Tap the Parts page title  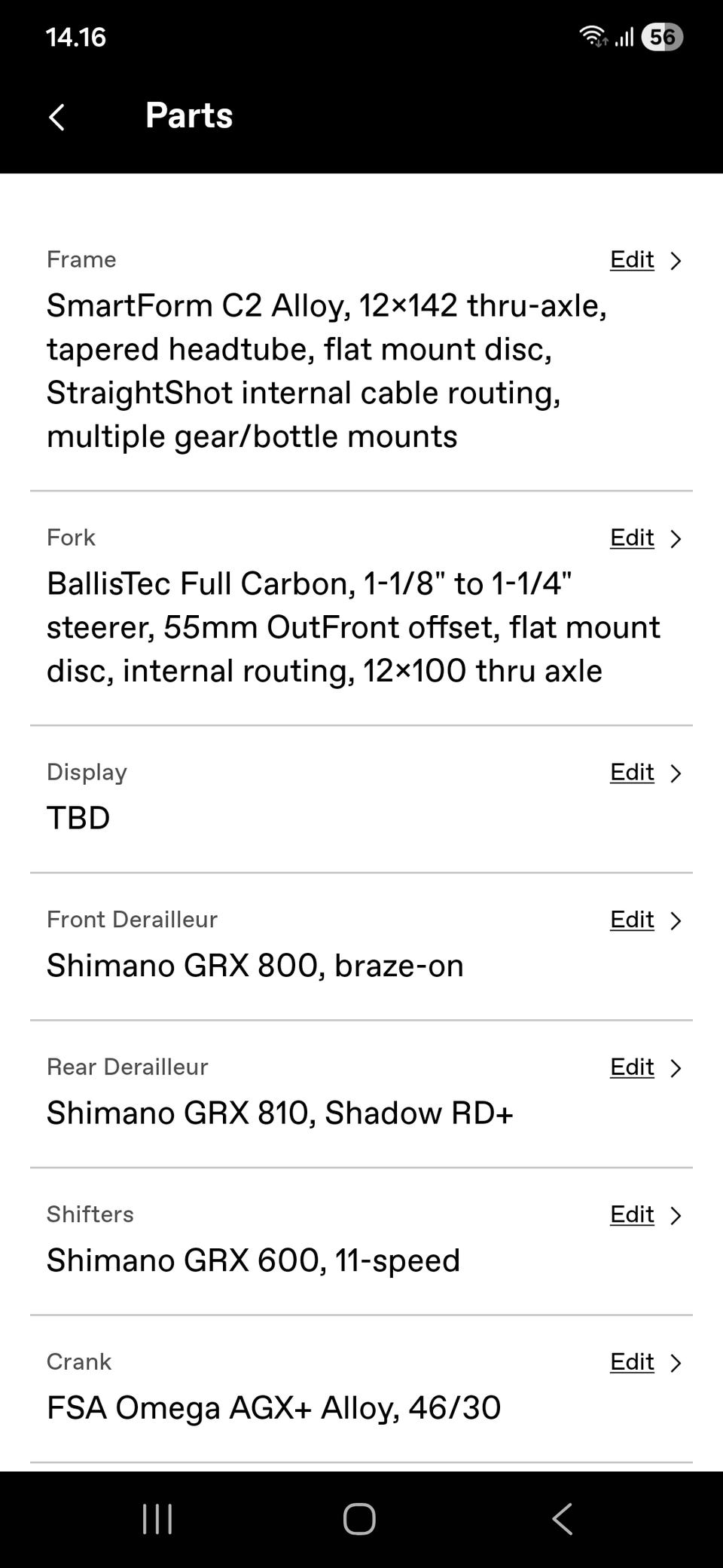tap(189, 115)
